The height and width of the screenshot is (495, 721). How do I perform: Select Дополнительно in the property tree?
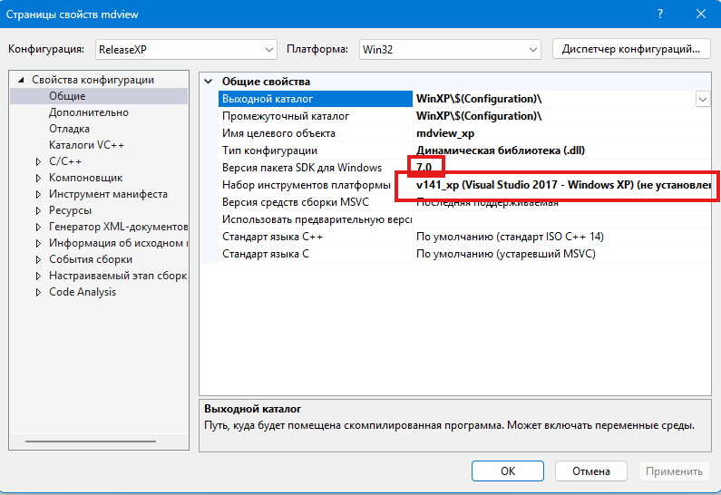point(89,112)
